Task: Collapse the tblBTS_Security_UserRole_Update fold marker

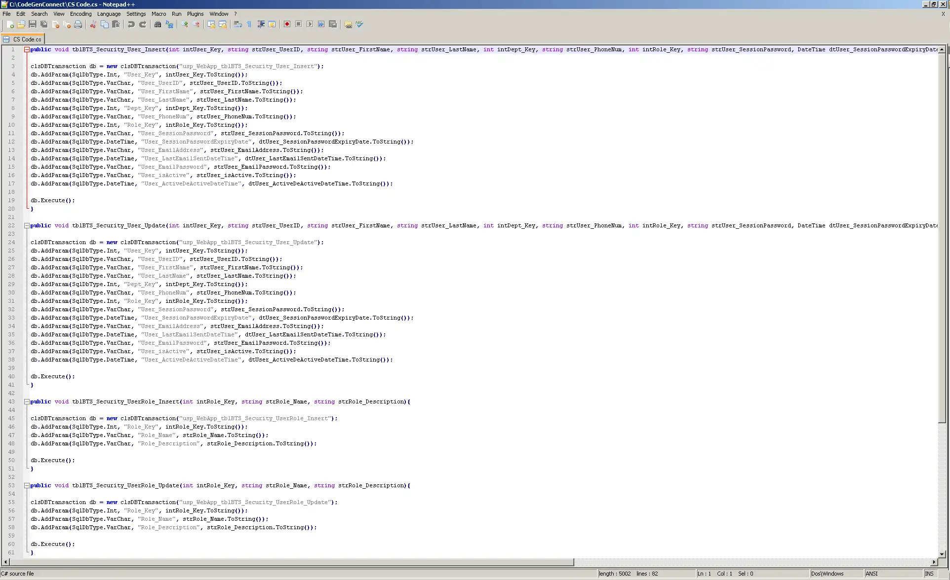Action: [x=27, y=486]
